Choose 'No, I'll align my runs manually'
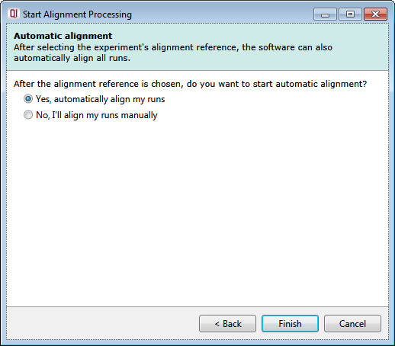 click(91, 115)
